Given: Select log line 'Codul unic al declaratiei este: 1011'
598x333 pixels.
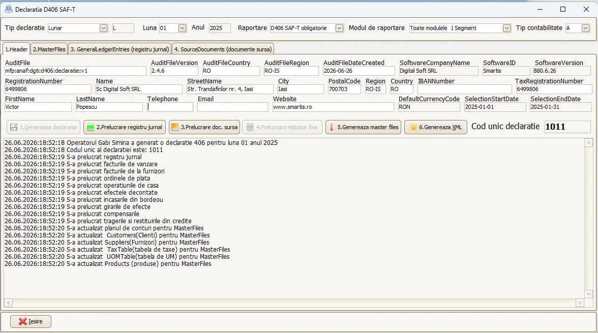Looking at the screenshot, I should [84, 150].
